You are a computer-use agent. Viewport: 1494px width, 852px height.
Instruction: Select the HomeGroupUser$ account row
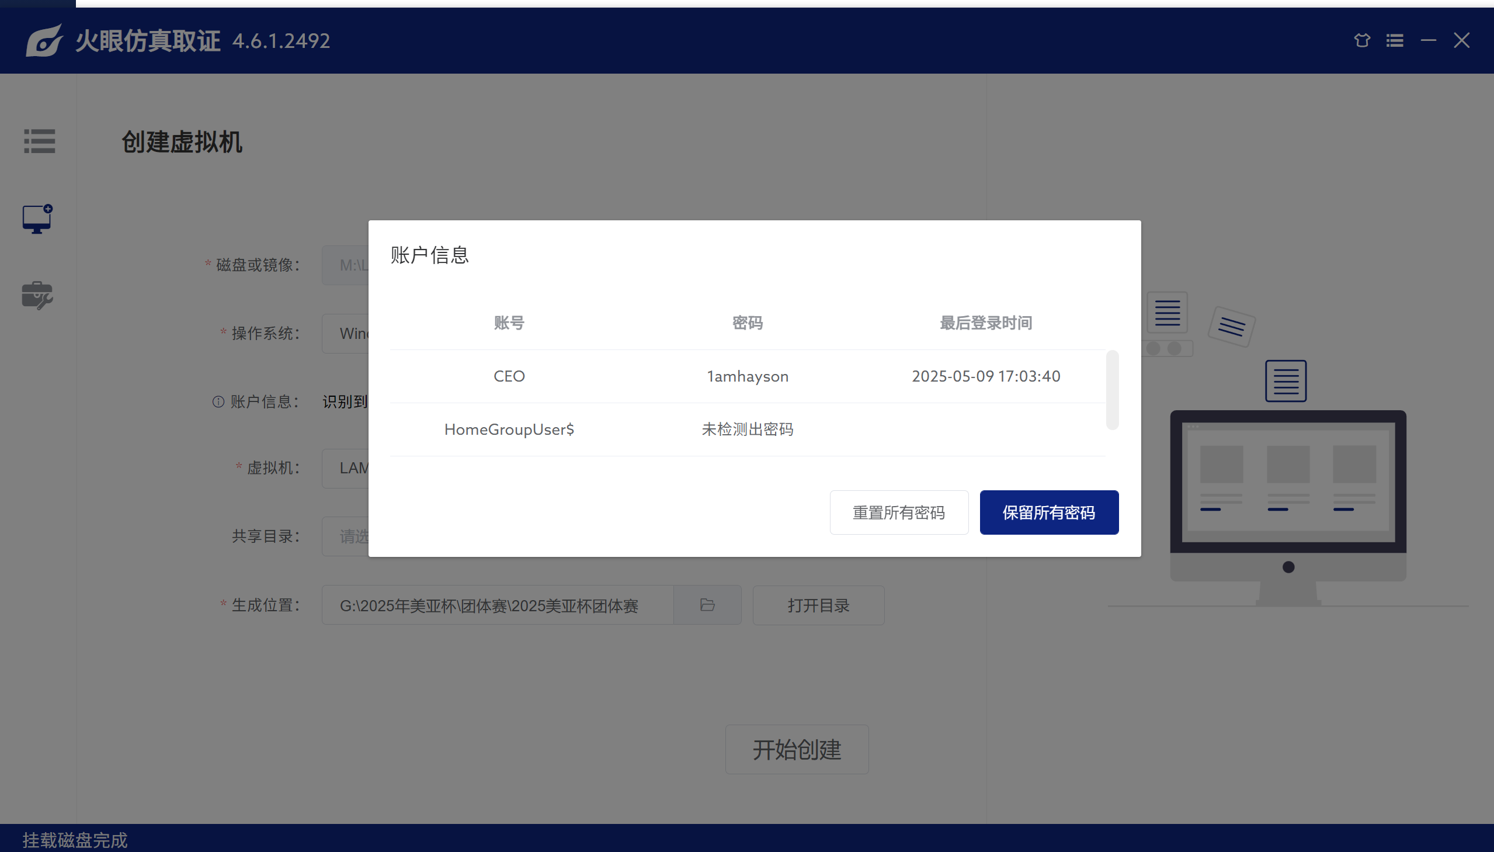(x=509, y=430)
